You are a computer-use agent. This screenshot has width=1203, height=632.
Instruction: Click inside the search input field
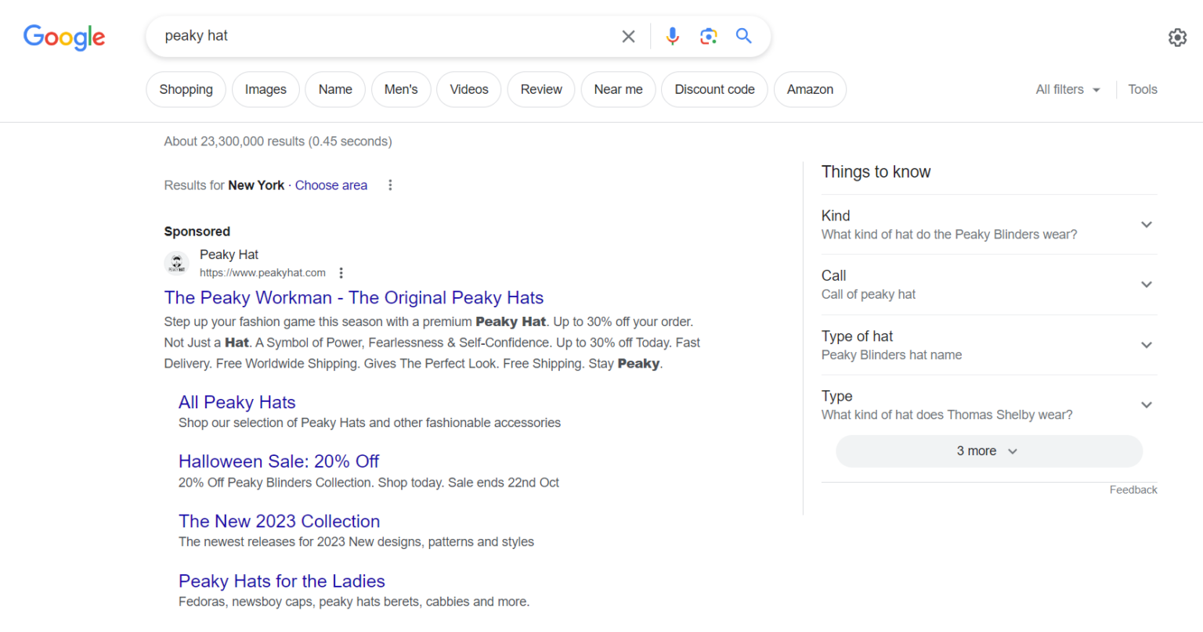(x=352, y=36)
